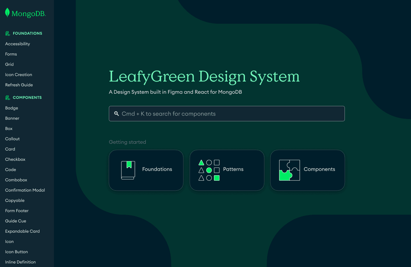This screenshot has height=267, width=411.
Task: Select the book icon on Foundations card
Action: click(128, 170)
